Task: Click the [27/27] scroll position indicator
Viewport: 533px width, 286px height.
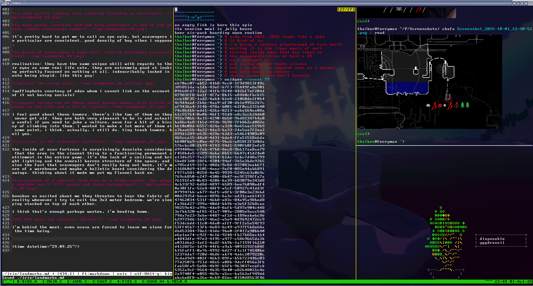Action: (x=346, y=9)
